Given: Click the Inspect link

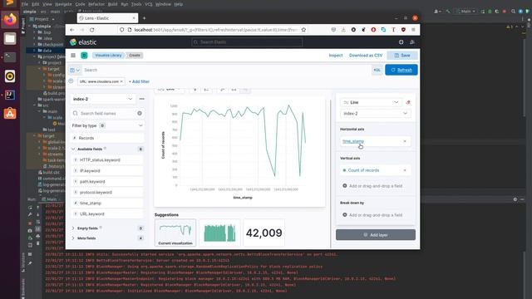Looking at the screenshot, I should [x=336, y=56].
